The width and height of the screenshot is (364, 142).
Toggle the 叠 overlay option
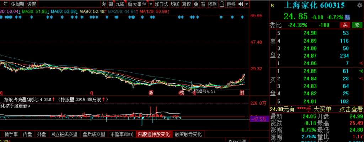[196, 4]
